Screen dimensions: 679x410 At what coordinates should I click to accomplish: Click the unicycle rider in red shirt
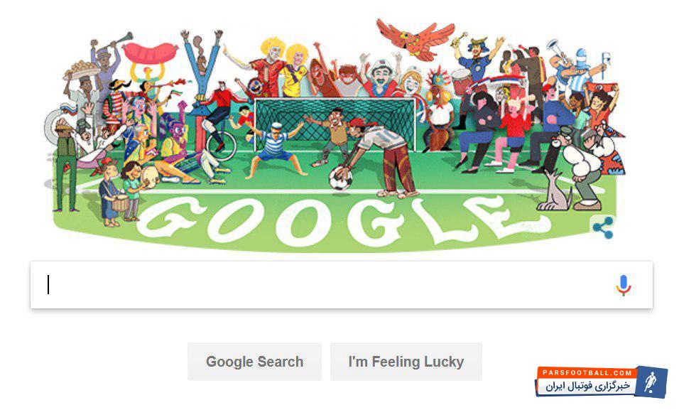(219, 119)
